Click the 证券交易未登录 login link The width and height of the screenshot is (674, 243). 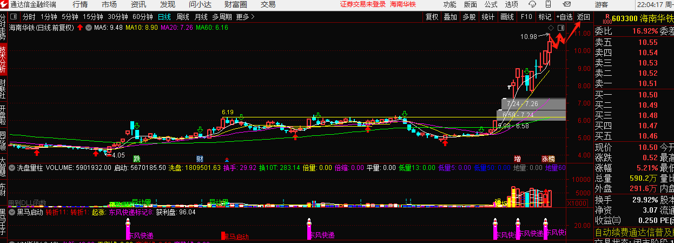(363, 4)
